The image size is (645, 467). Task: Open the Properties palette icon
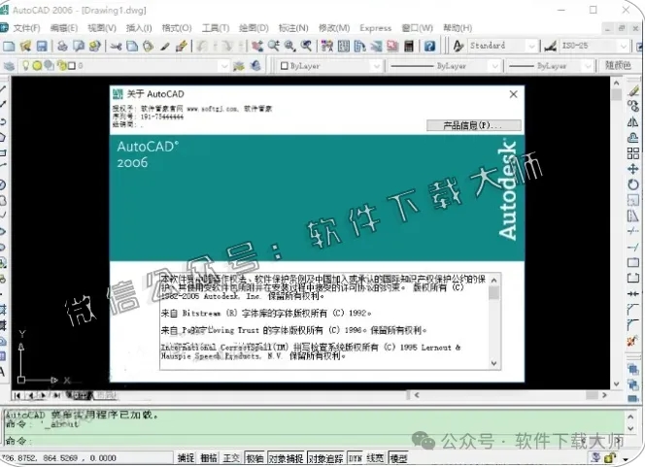(x=327, y=46)
